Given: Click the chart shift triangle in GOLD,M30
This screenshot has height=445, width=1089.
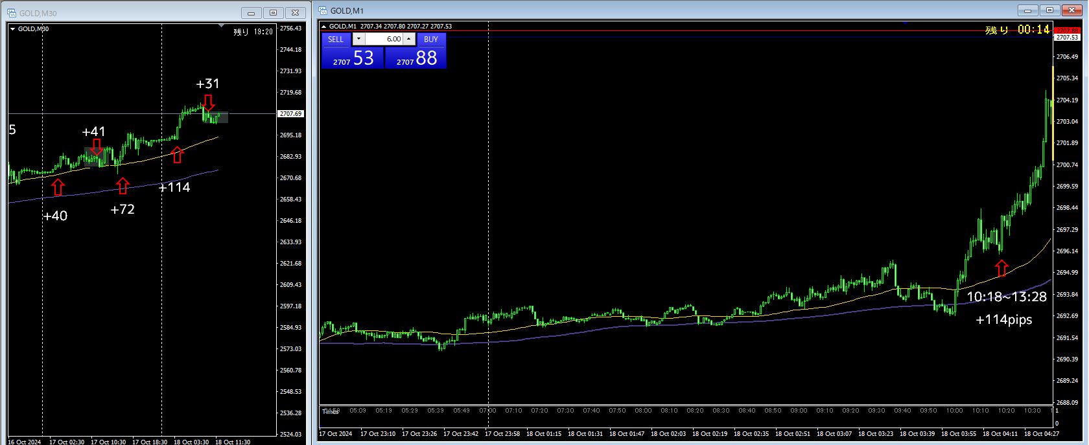Looking at the screenshot, I should 222,26.
